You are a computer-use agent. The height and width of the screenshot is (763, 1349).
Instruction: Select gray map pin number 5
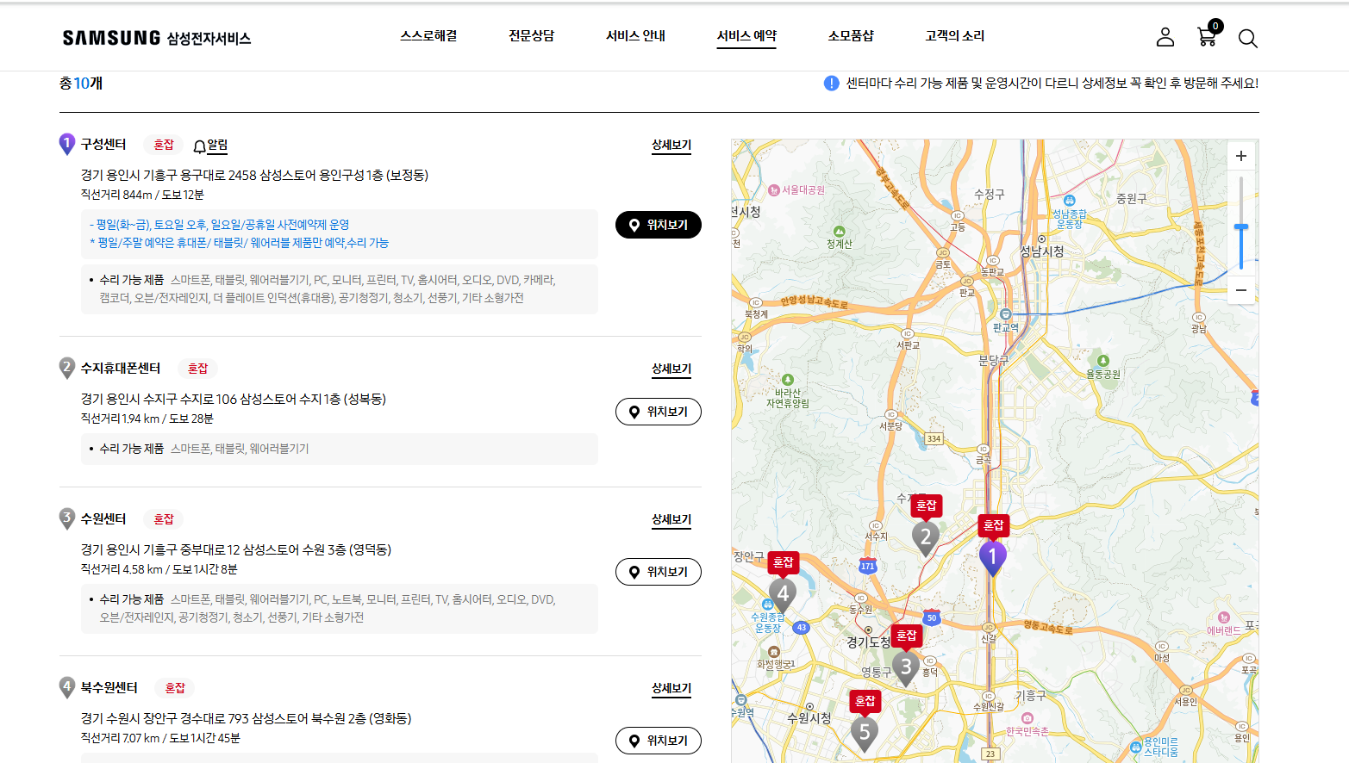(x=864, y=734)
